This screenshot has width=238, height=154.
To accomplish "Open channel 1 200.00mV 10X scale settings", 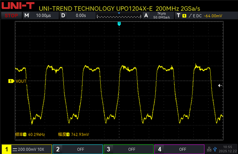I will (x=31, y=149).
